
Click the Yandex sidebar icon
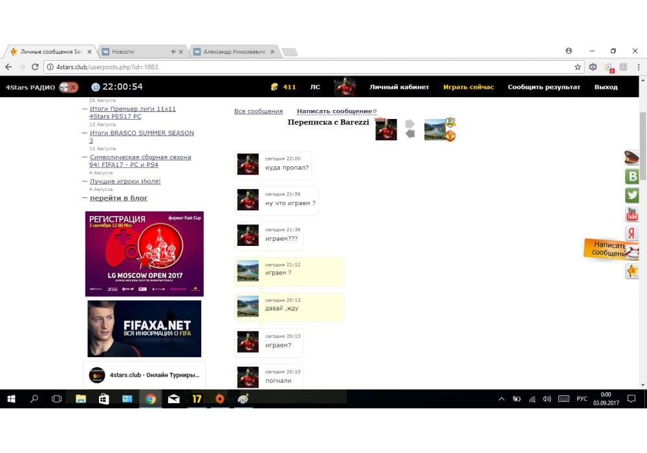632,234
